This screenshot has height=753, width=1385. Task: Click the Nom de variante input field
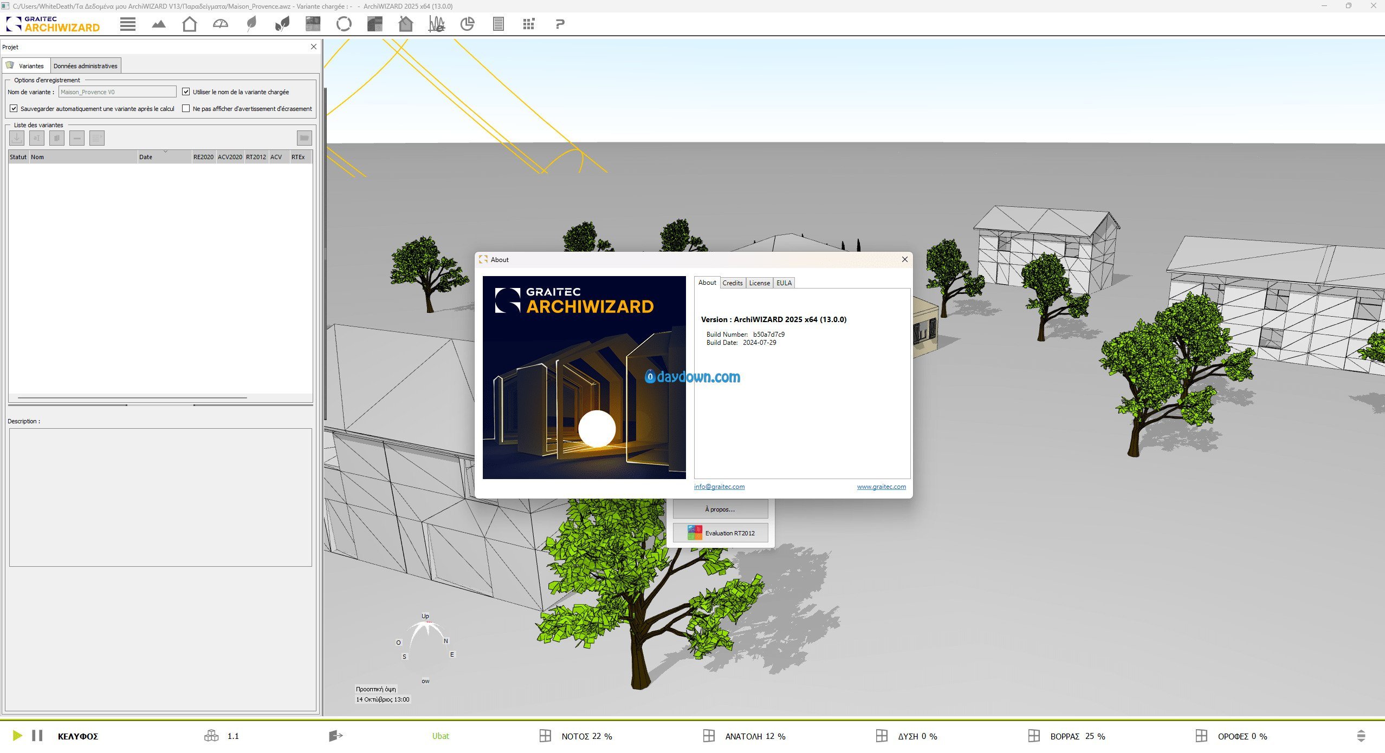pos(117,91)
